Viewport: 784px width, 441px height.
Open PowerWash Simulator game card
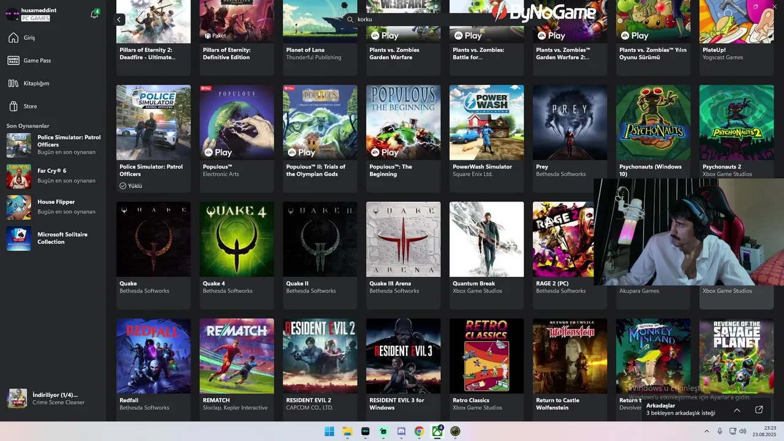pos(486,138)
